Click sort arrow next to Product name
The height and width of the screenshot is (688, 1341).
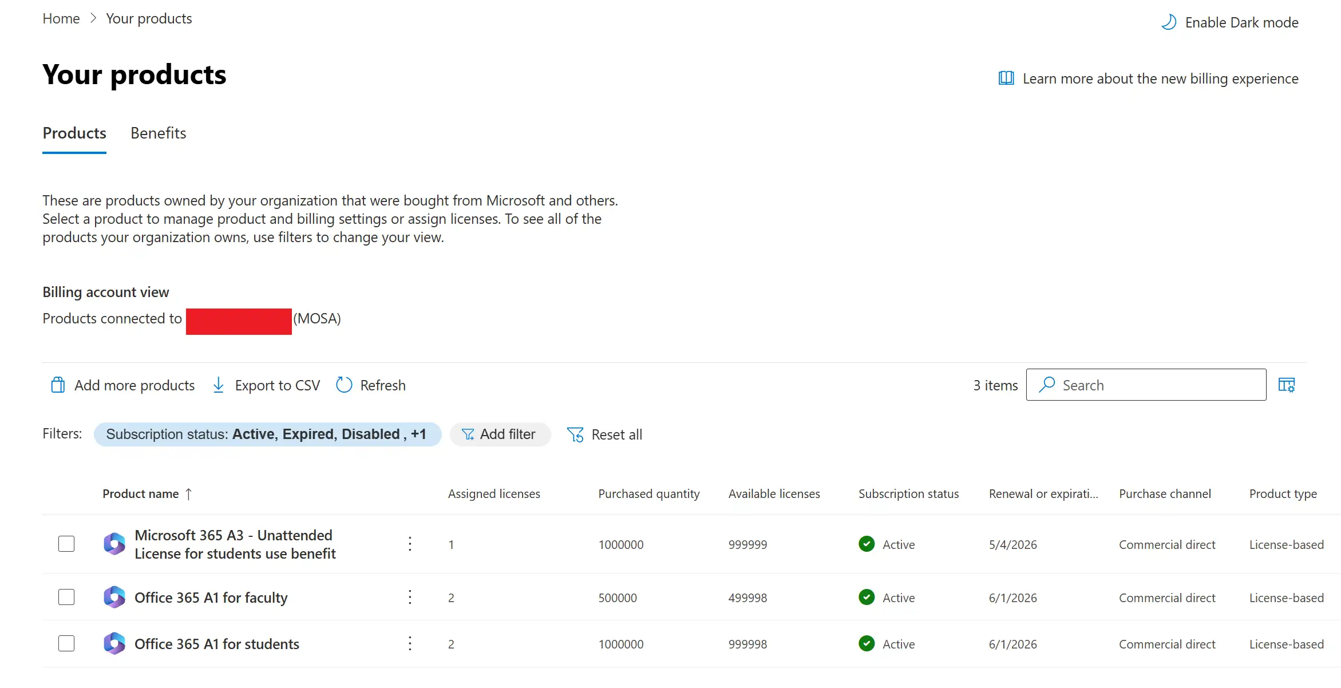pos(188,494)
